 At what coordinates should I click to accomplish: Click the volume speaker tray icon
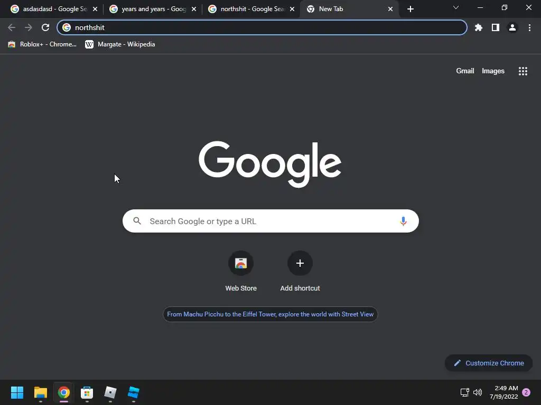478,392
